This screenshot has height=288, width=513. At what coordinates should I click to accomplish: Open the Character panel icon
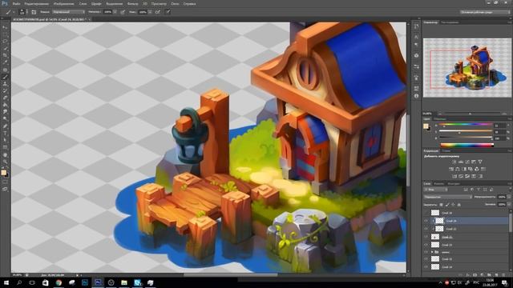[416, 37]
